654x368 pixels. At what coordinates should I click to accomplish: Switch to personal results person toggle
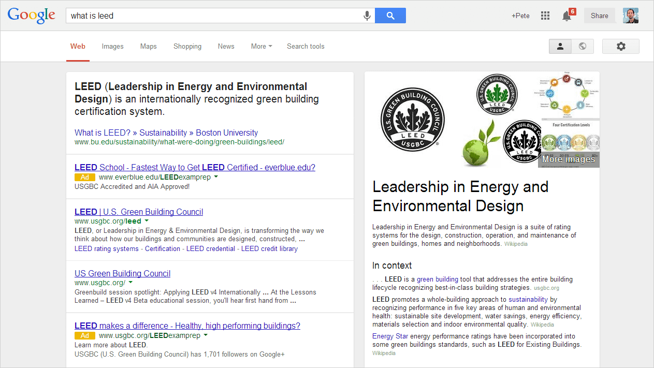click(x=560, y=46)
